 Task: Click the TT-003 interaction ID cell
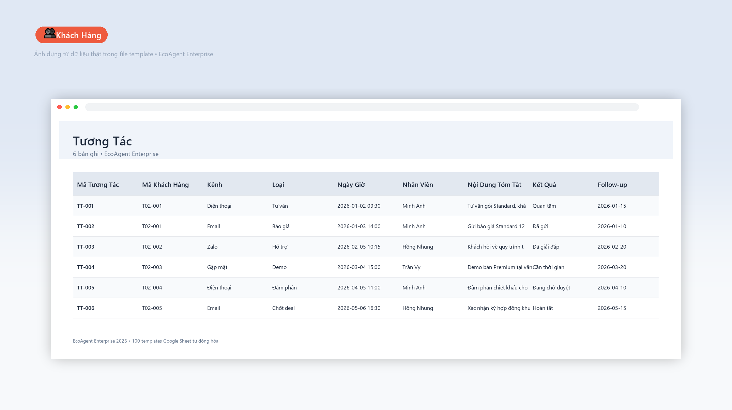click(86, 247)
